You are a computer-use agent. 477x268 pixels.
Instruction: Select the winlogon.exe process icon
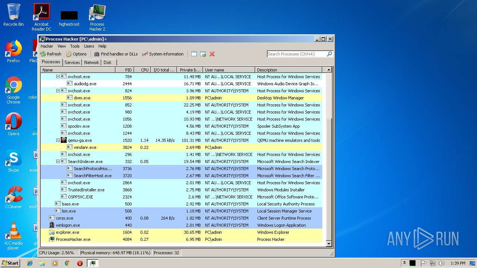(x=52, y=225)
